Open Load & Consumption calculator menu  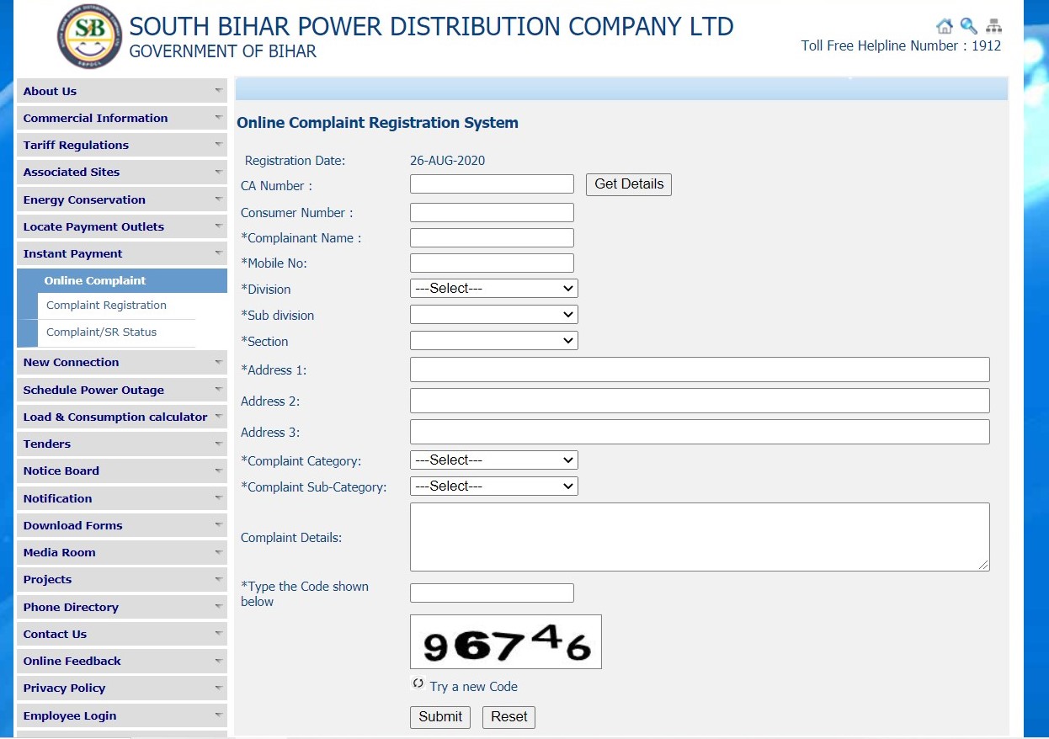(122, 417)
